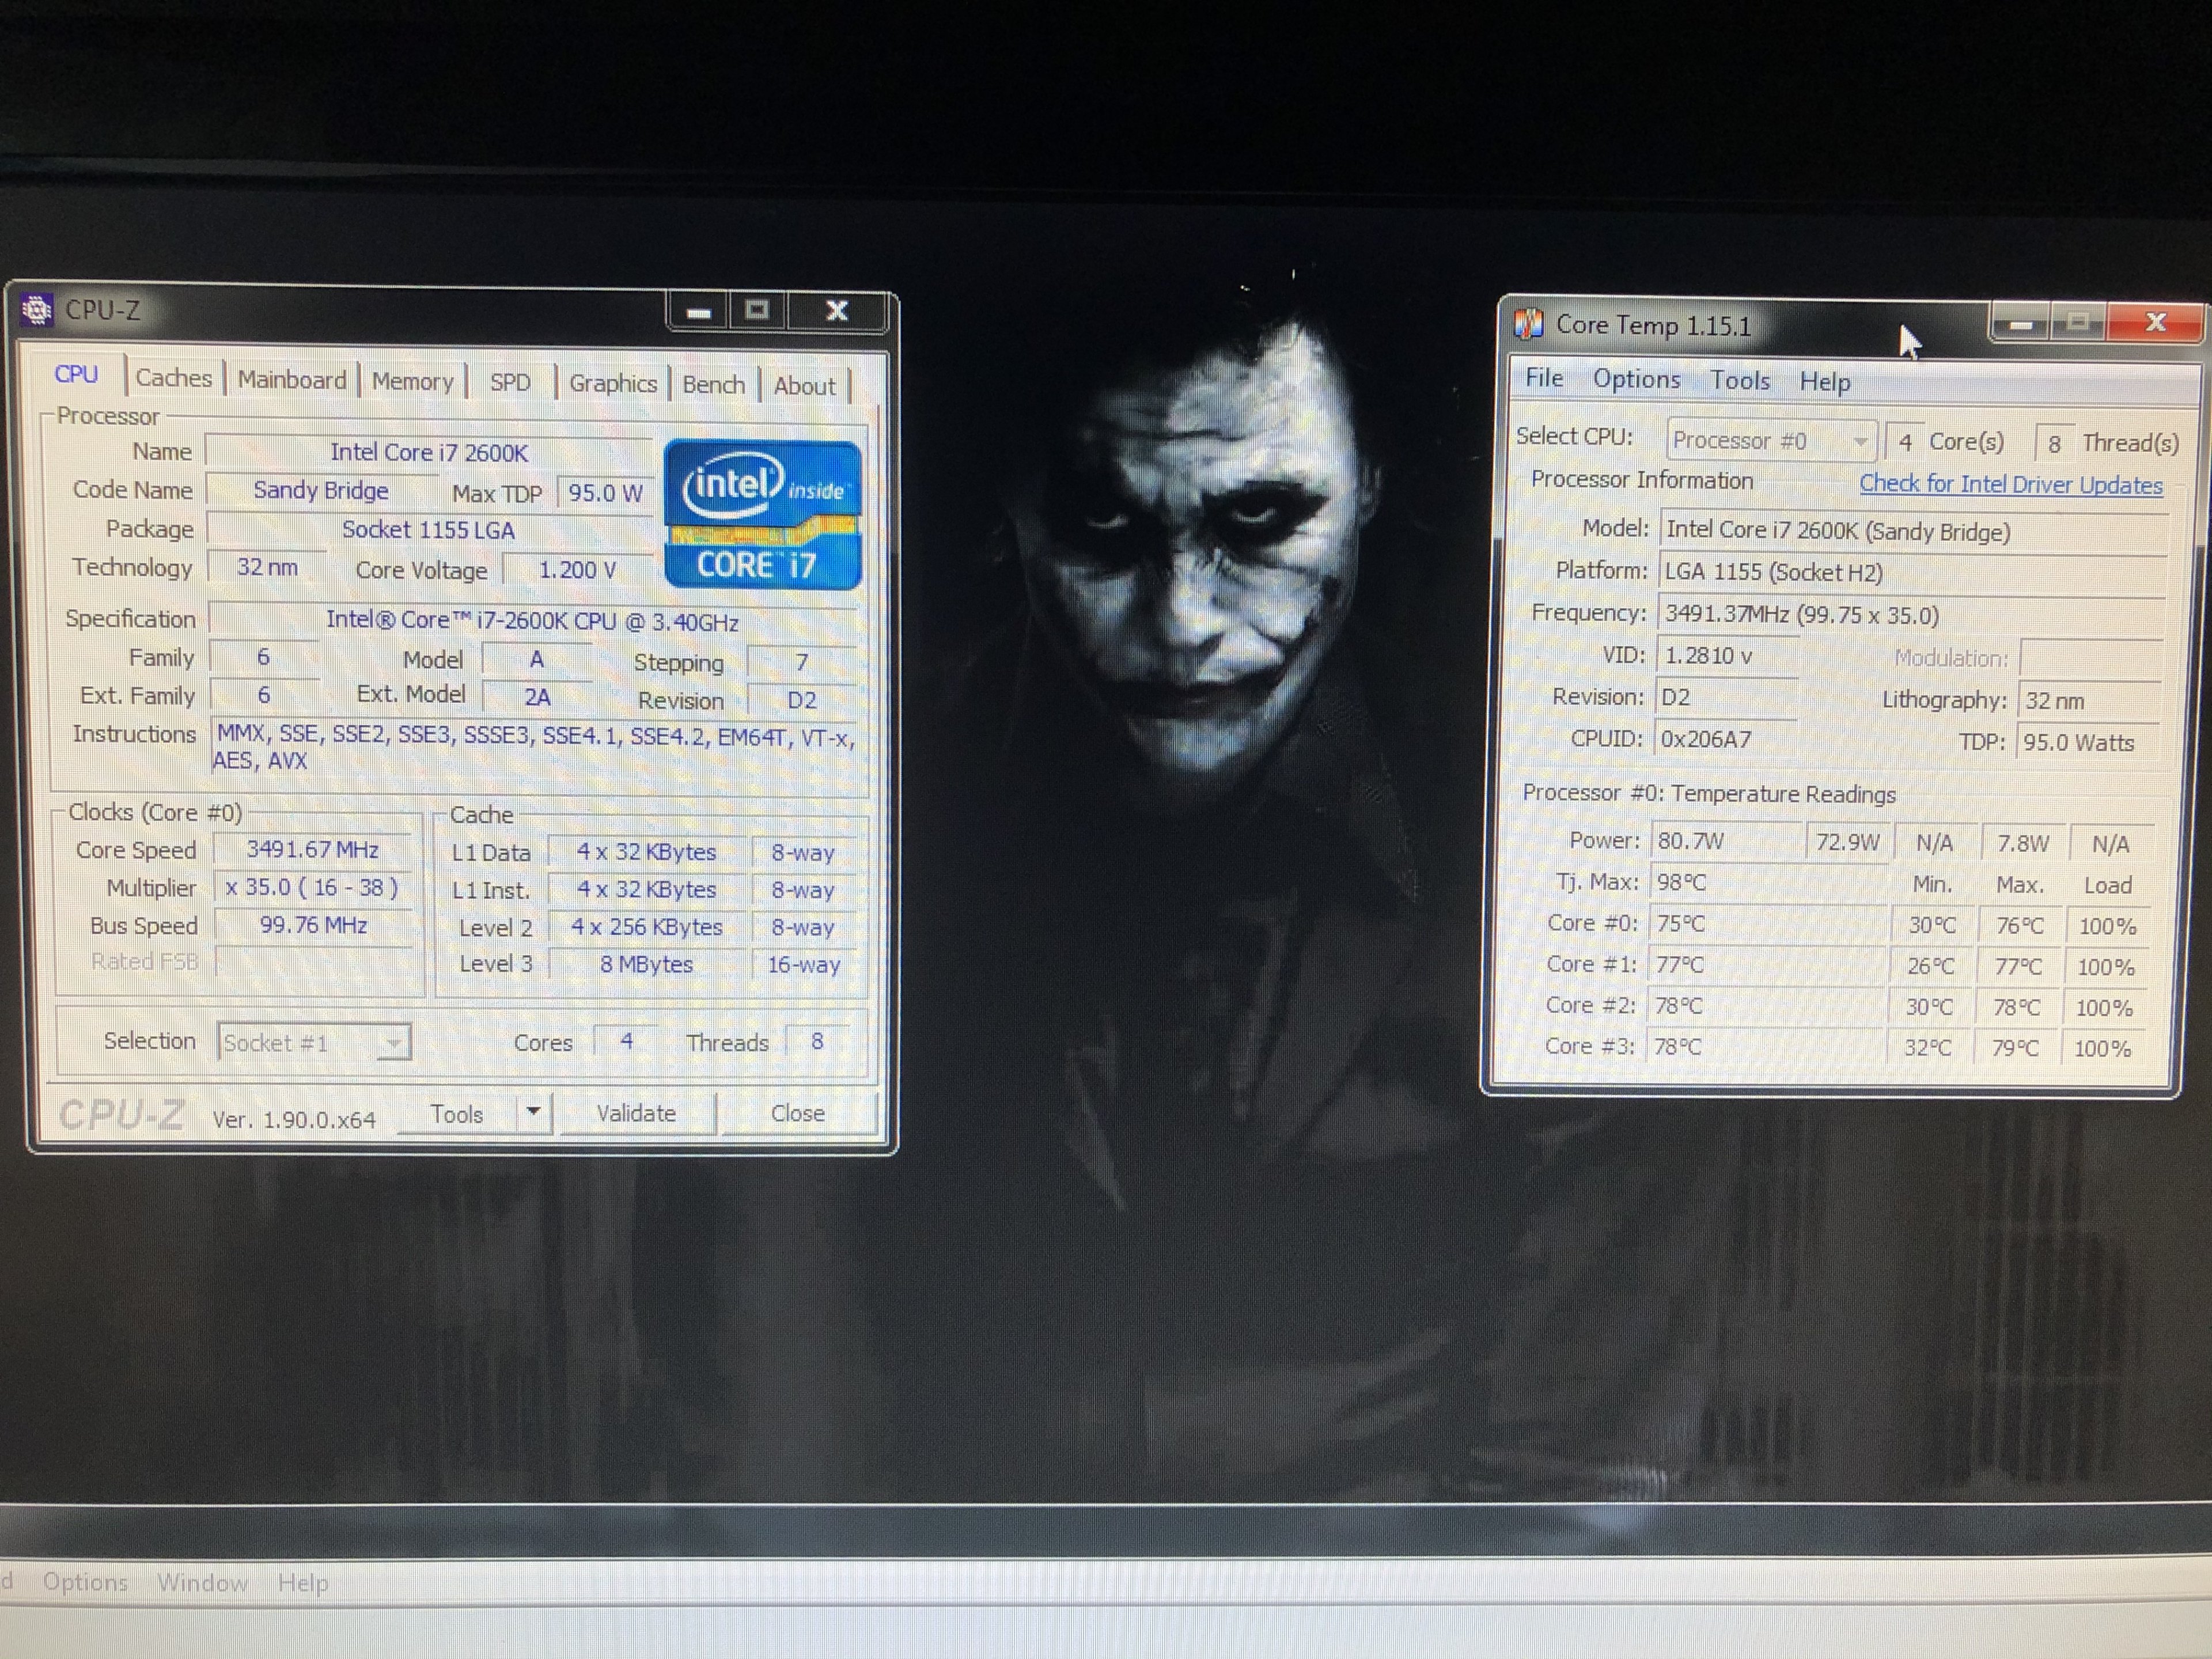Expand the Processor #0 combo box

tap(1859, 441)
